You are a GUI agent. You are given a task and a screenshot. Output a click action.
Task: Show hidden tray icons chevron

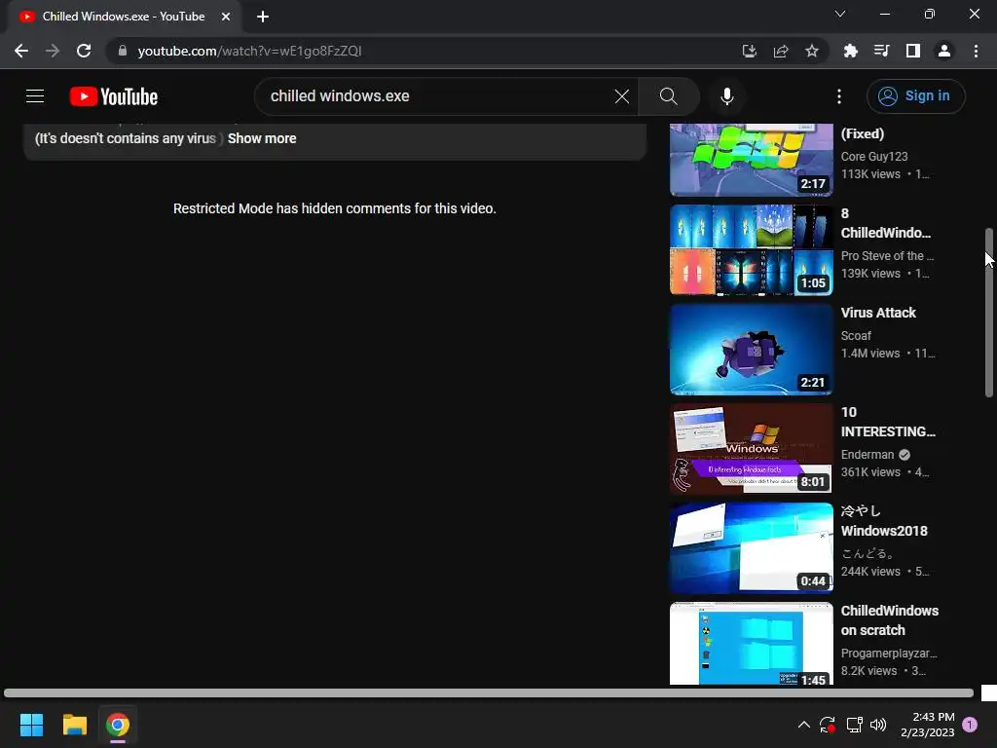803,725
